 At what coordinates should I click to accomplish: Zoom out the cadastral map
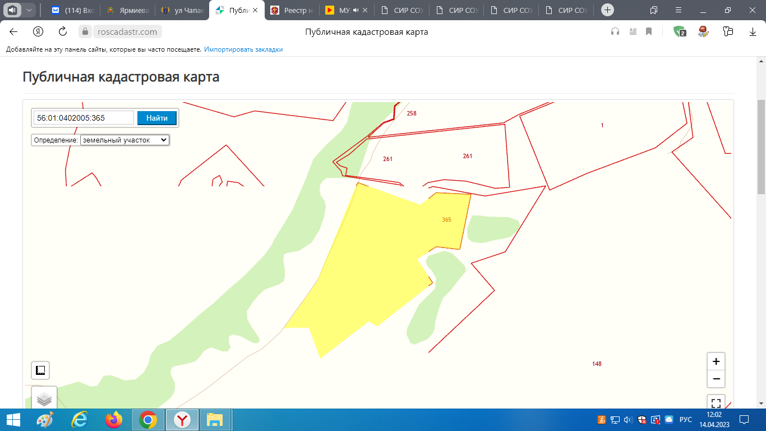point(716,379)
